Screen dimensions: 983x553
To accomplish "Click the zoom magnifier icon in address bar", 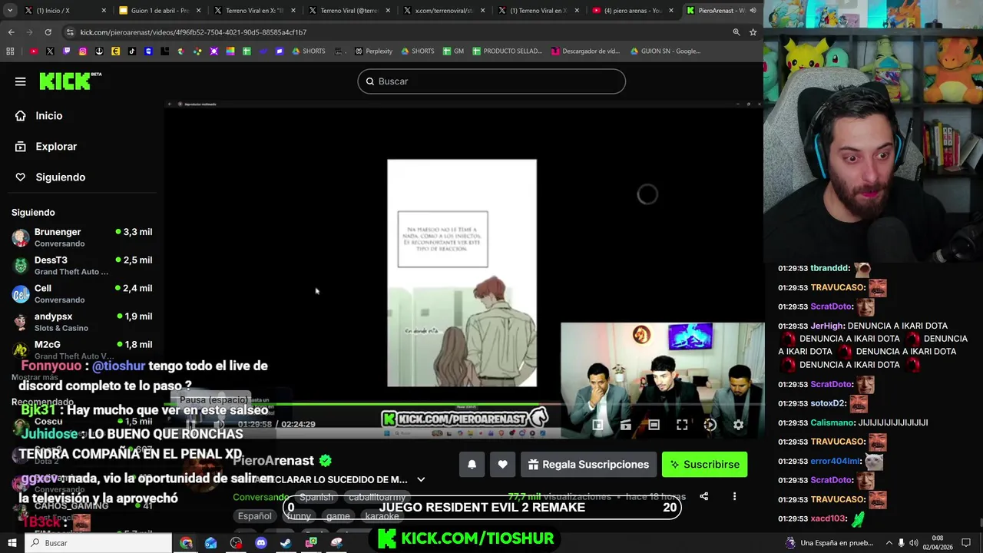I will [x=736, y=32].
